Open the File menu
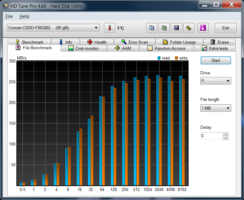This screenshot has width=244, height=200. coord(9,16)
